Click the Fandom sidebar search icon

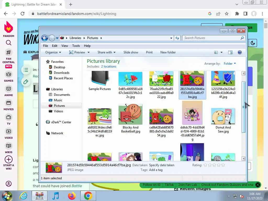(9, 43)
